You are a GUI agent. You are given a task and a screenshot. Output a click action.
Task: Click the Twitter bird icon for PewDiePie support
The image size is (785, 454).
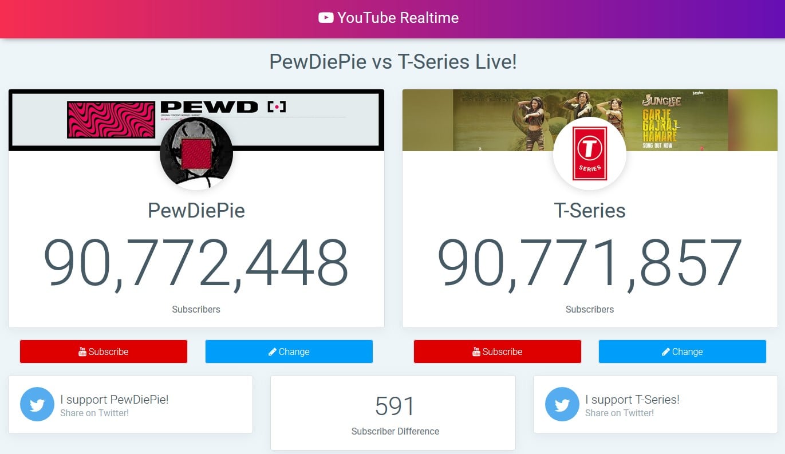click(x=37, y=405)
